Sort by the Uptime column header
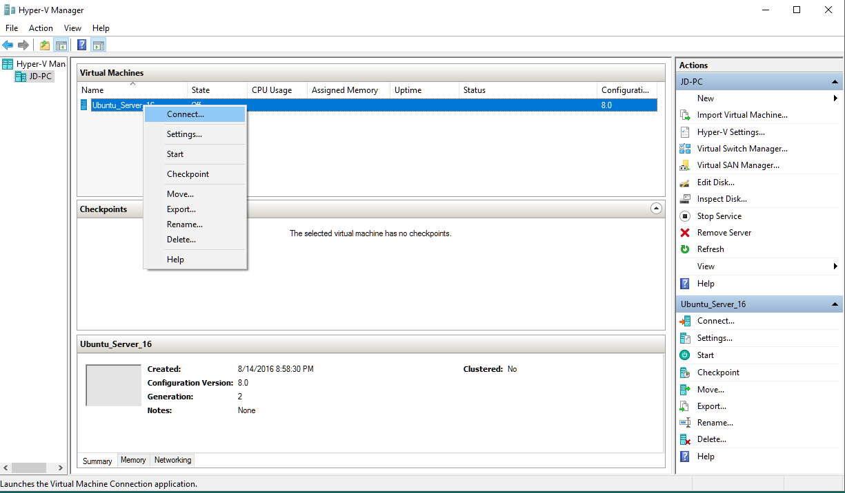 click(424, 90)
